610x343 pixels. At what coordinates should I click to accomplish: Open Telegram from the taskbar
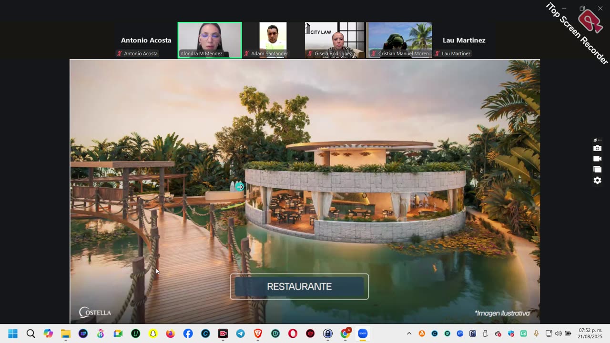241,333
